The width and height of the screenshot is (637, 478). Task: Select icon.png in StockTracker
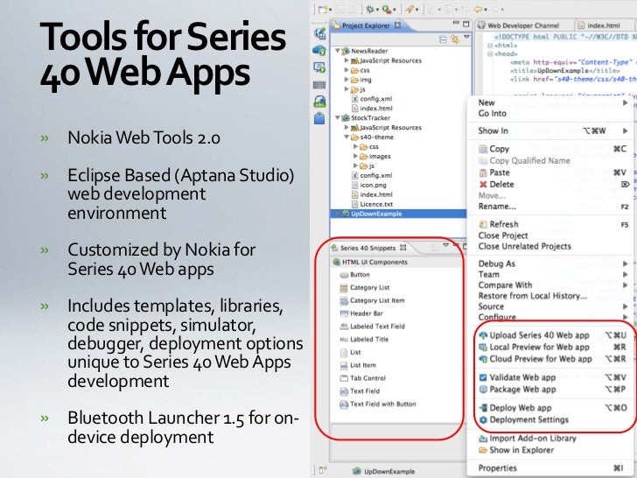[x=368, y=185]
